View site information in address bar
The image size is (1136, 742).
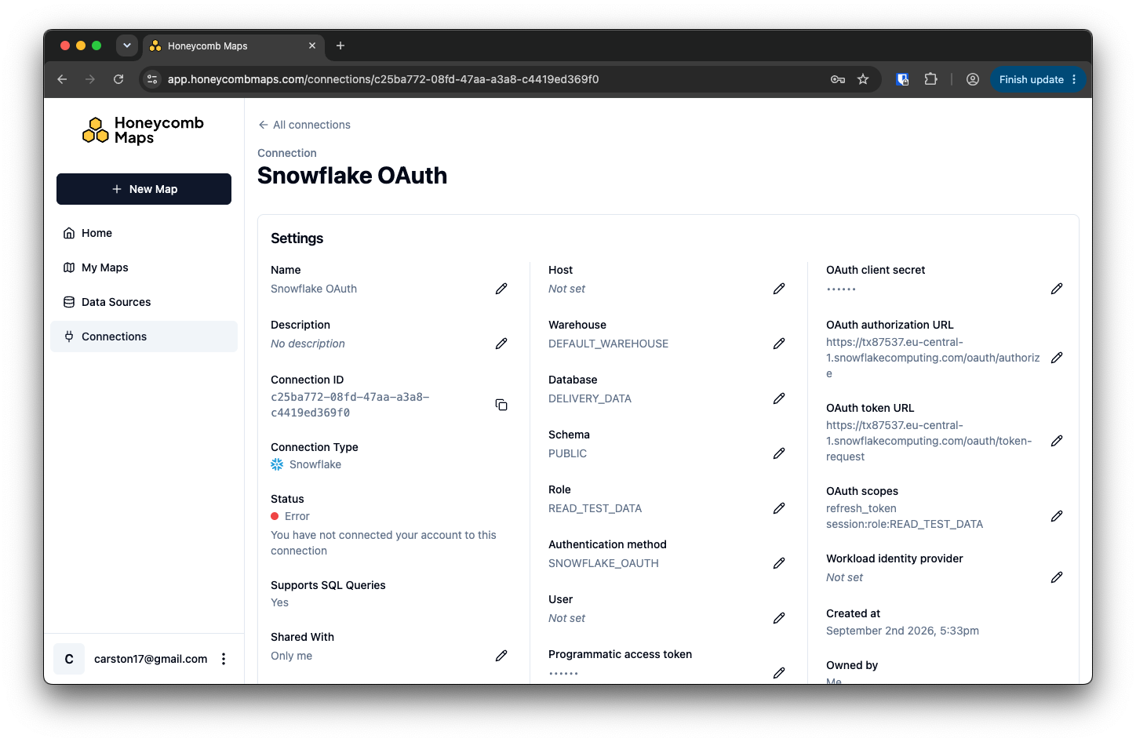(x=153, y=79)
